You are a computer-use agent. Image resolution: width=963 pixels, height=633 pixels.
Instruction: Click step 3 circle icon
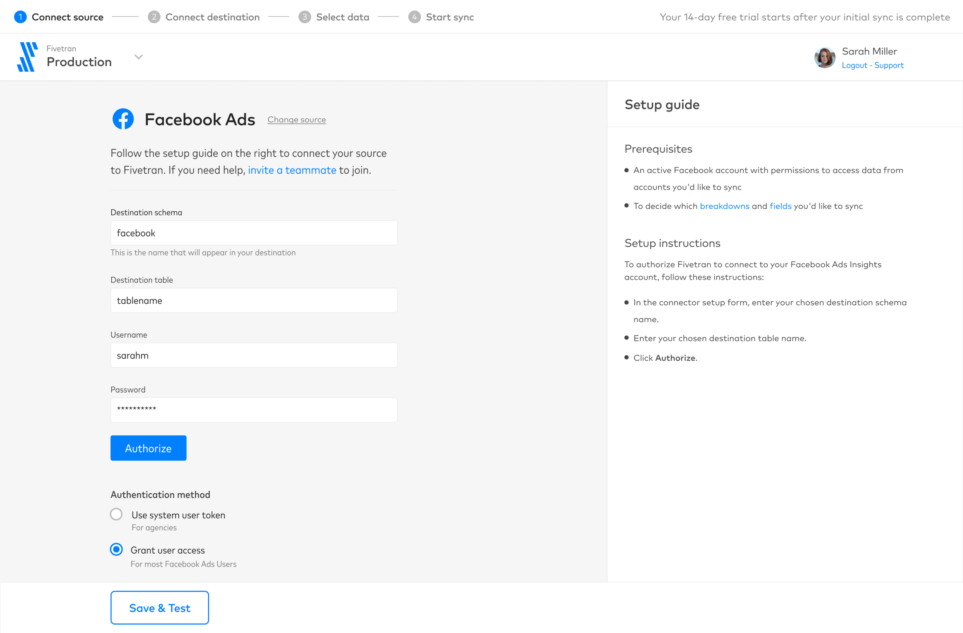[304, 17]
